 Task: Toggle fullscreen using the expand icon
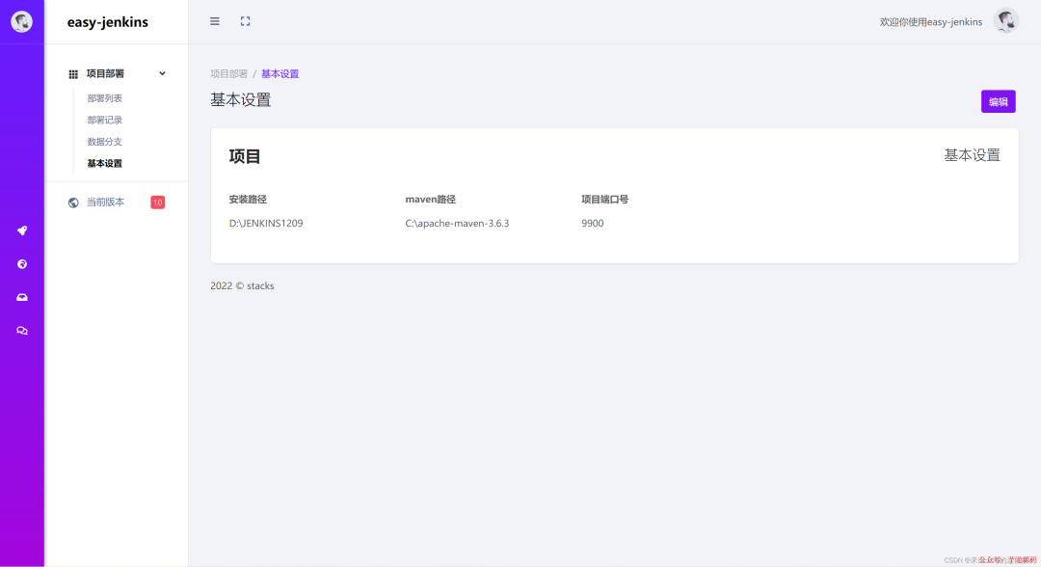coord(245,20)
